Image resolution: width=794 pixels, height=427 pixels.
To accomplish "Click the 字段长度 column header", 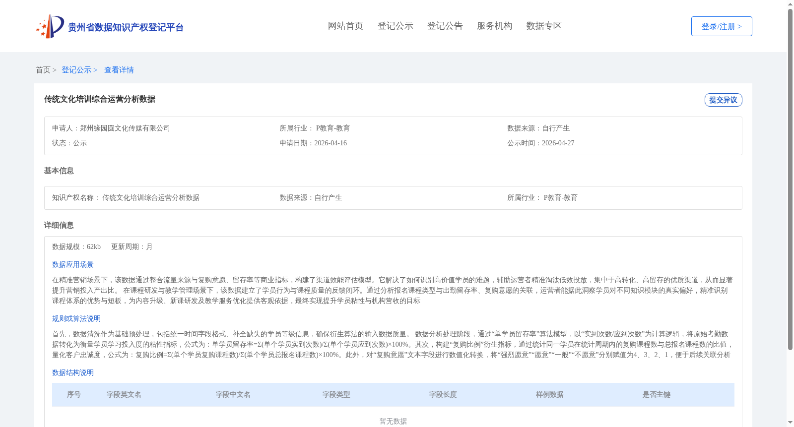I will (443, 395).
